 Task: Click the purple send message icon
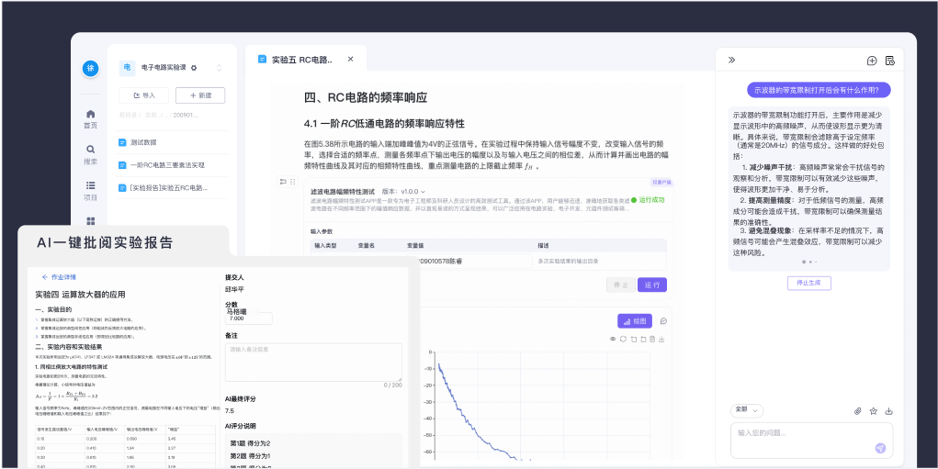pos(880,448)
